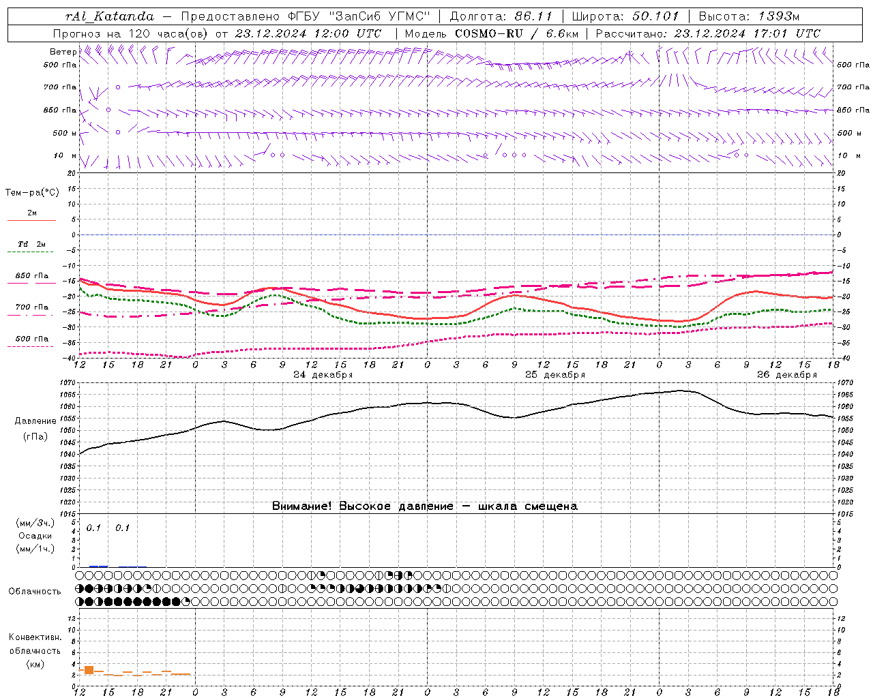Click the Модель COSMO-RU / 6.6км label
Viewport: 873px width, 698px height.
coord(492,33)
